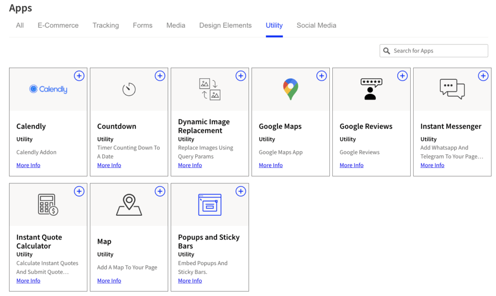Show the All apps tab
Image resolution: width=496 pixels, height=296 pixels.
pos(20,25)
